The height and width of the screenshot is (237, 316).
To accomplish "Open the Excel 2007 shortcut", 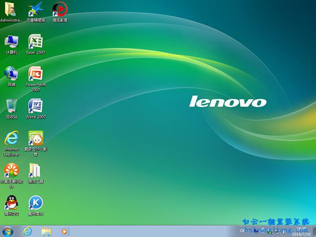I will (35, 42).
